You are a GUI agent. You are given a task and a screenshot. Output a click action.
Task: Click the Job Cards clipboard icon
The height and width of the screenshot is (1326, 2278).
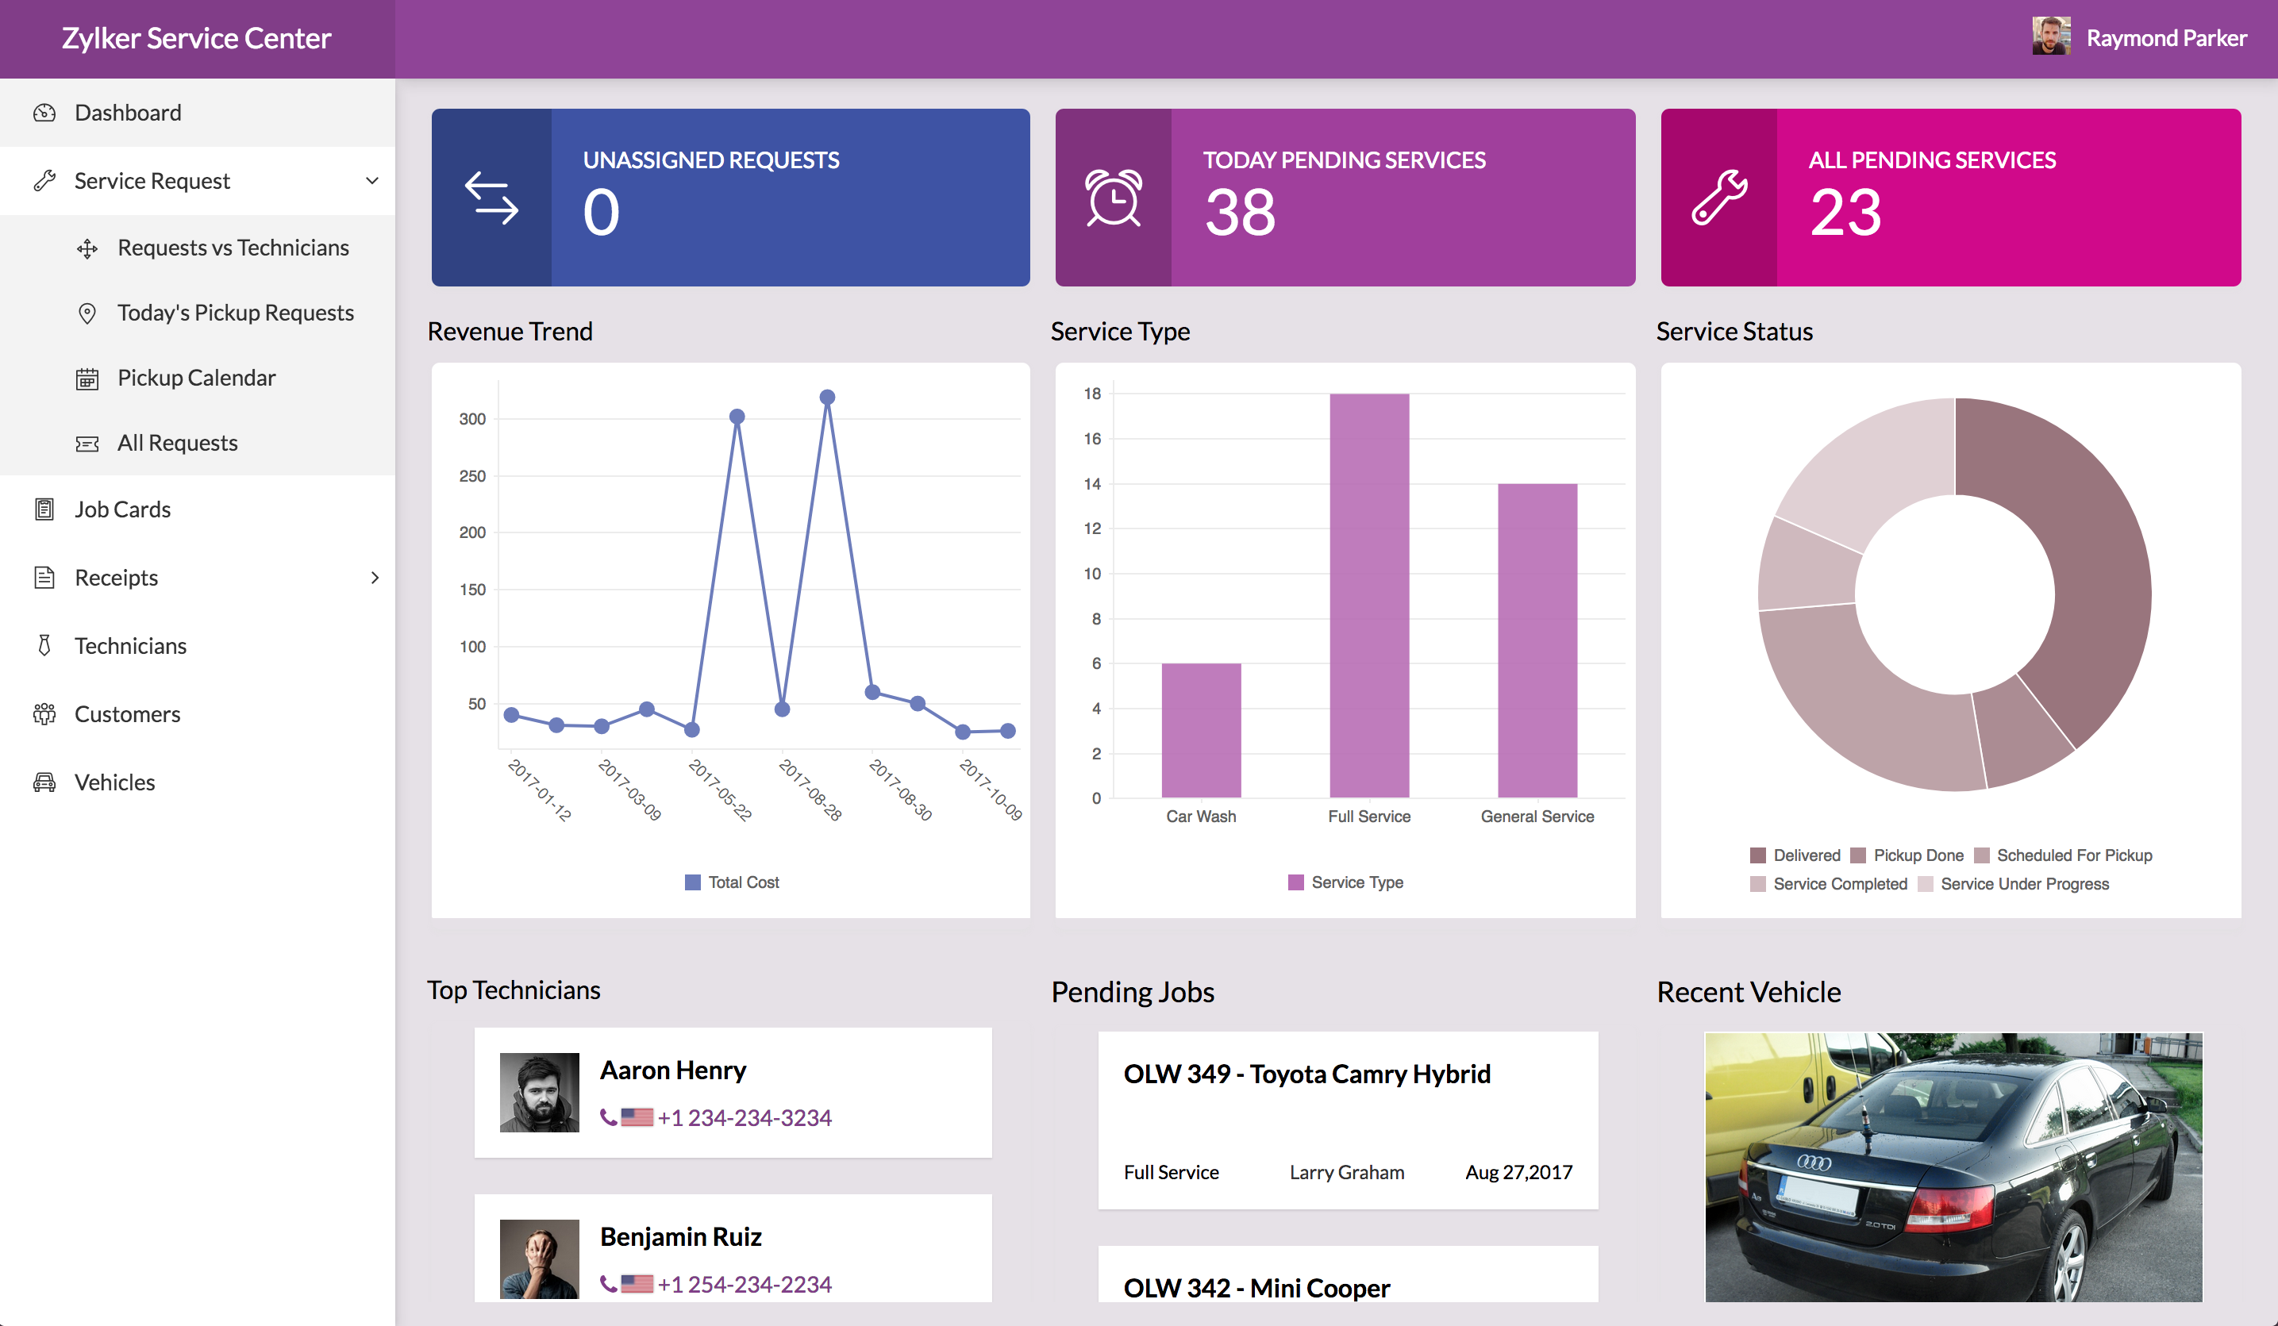[x=44, y=509]
